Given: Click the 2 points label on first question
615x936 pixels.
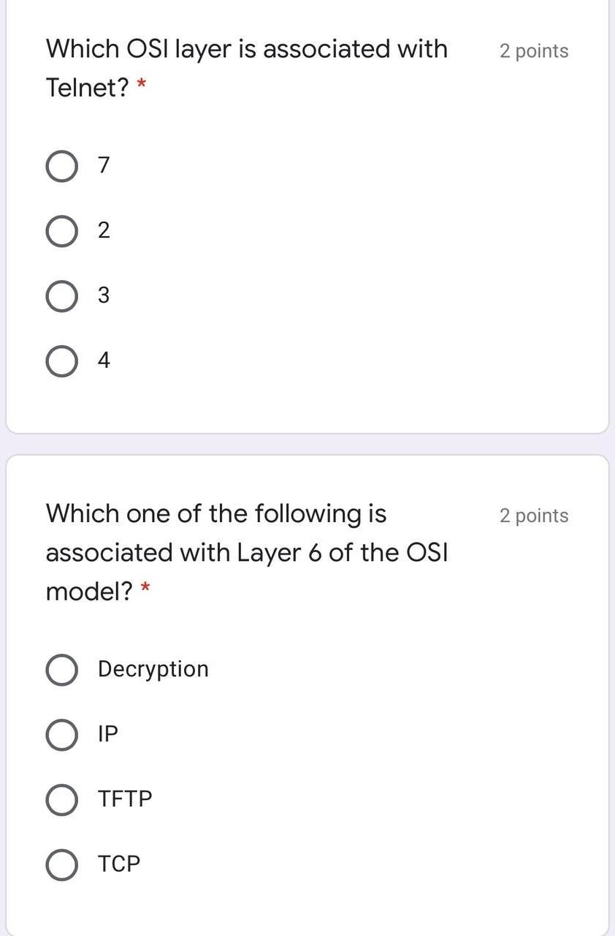Looking at the screenshot, I should click(x=534, y=50).
